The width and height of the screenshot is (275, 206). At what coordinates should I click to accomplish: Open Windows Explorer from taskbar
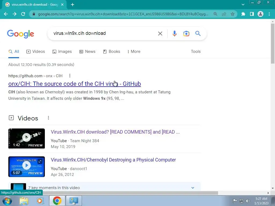(24, 201)
